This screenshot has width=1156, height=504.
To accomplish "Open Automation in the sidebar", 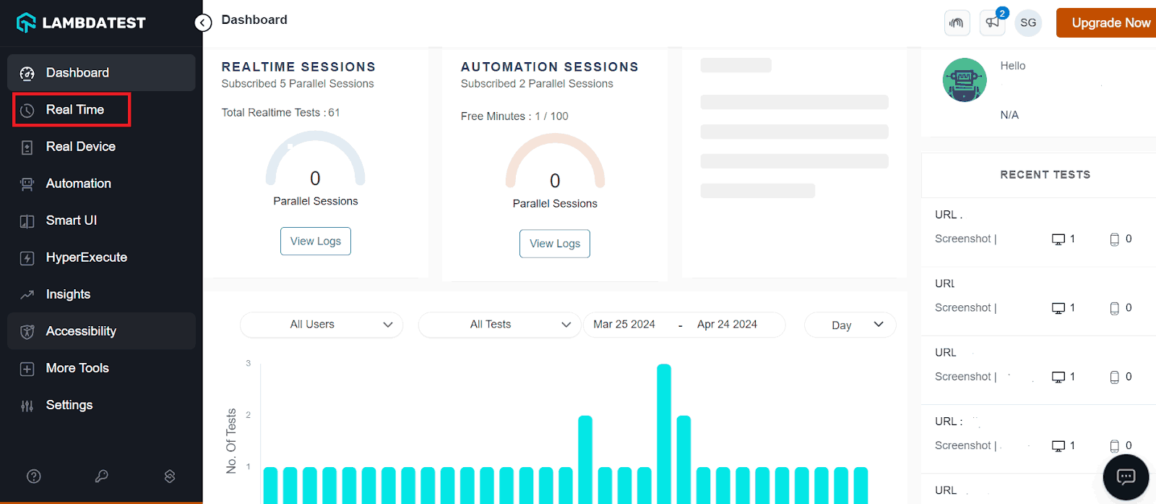I will pos(101,184).
